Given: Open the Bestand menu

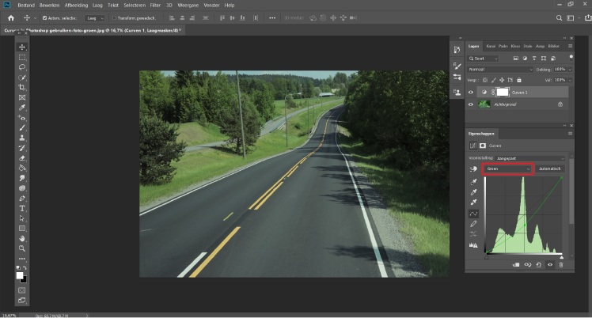Looking at the screenshot, I should pos(26,6).
